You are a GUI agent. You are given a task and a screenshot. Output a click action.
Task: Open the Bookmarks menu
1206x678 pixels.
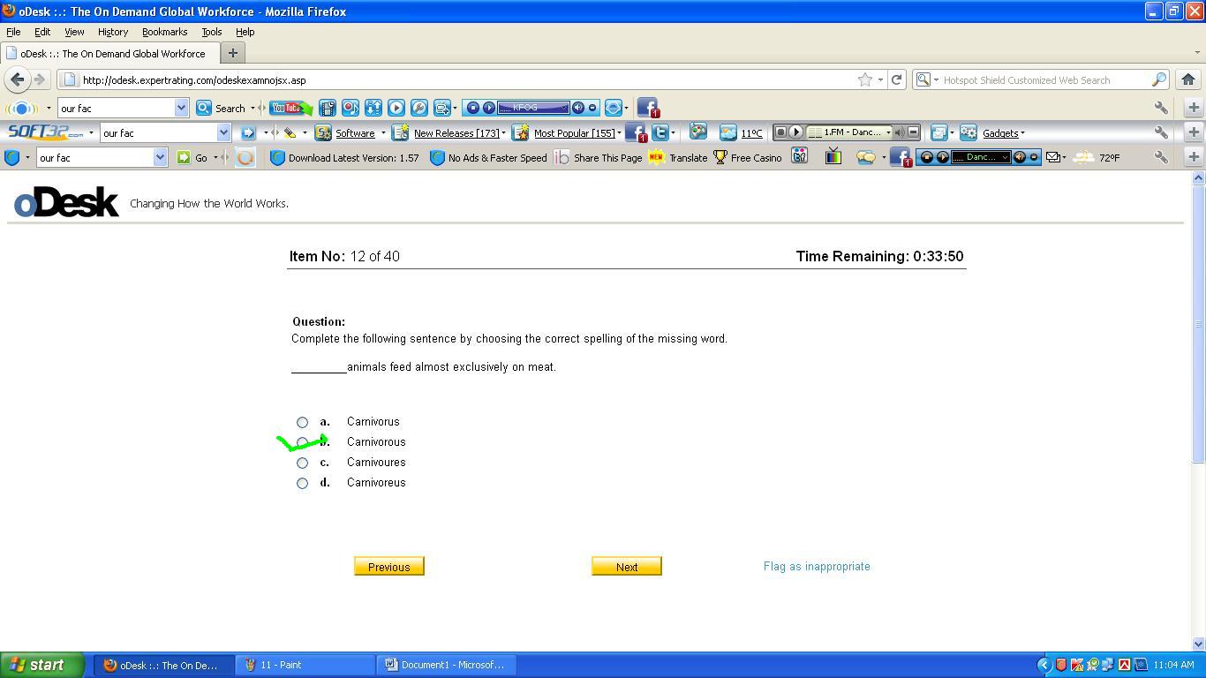[164, 32]
